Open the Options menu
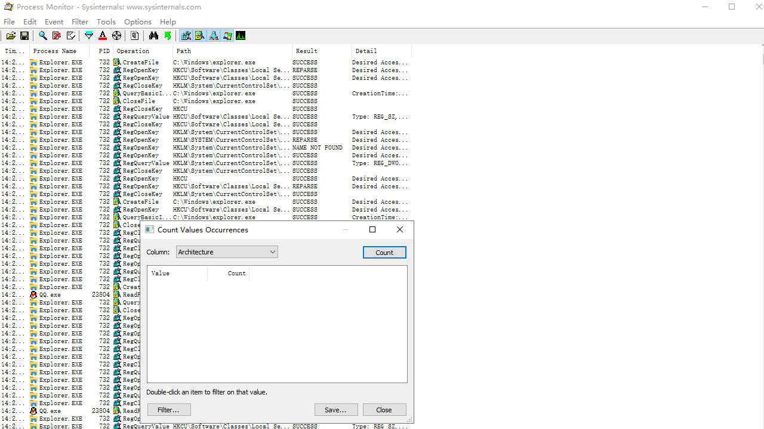Screen dimensions: 764x429 coord(137,21)
